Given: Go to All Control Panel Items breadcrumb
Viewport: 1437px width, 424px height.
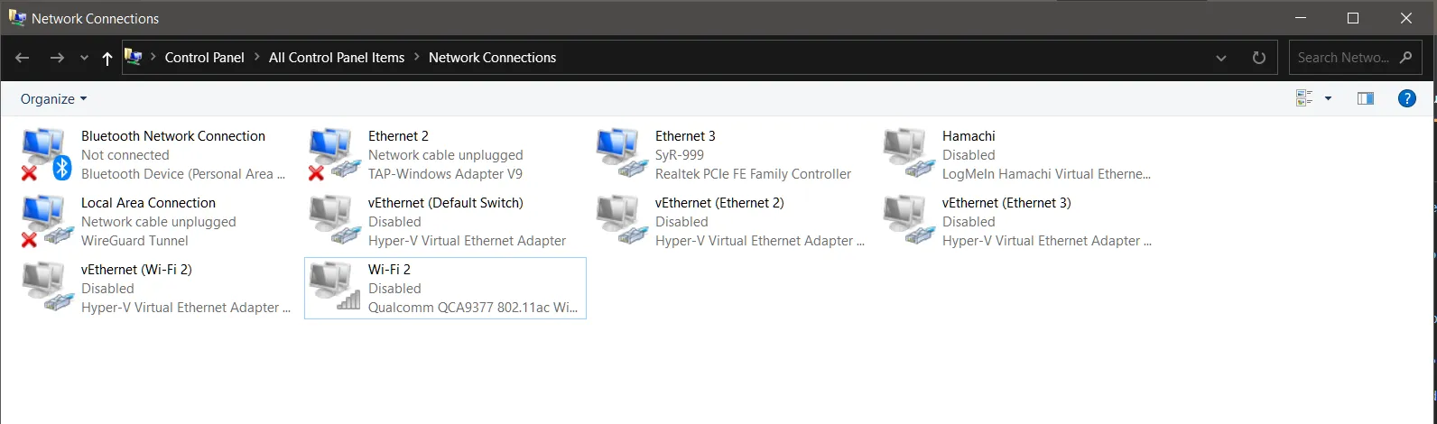Looking at the screenshot, I should pyautogui.click(x=336, y=58).
